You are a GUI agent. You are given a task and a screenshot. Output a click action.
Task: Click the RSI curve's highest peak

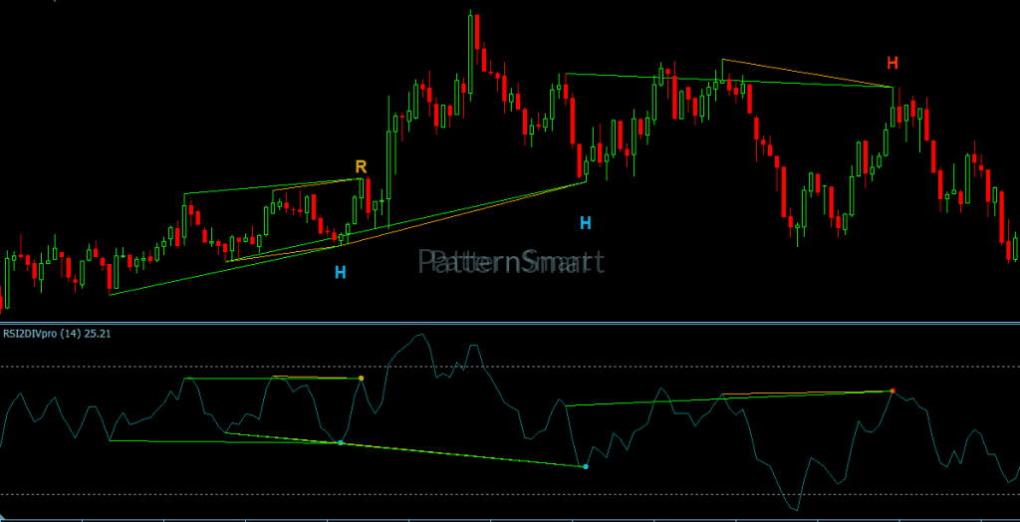tap(421, 335)
